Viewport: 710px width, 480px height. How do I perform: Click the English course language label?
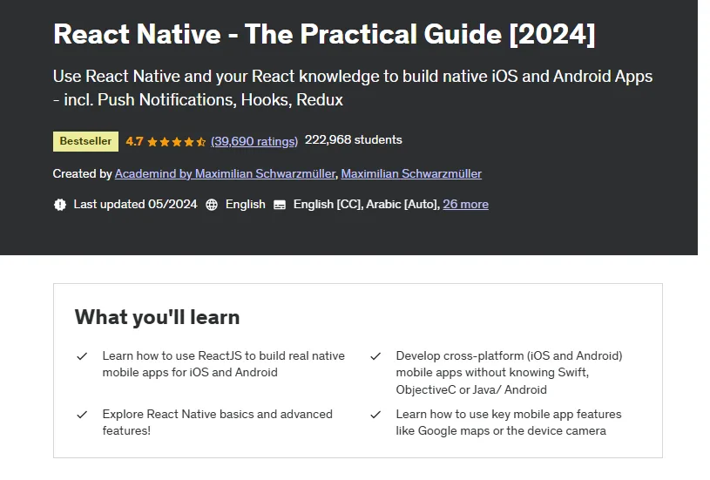246,204
